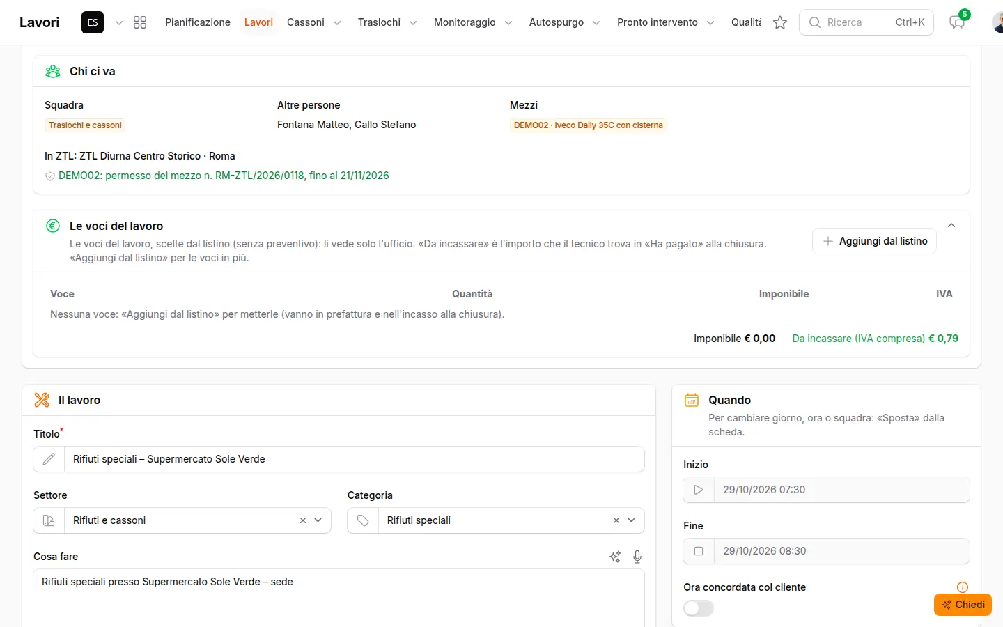This screenshot has height=627, width=1003.
Task: Click the Chi ci va people icon
Action: (53, 71)
